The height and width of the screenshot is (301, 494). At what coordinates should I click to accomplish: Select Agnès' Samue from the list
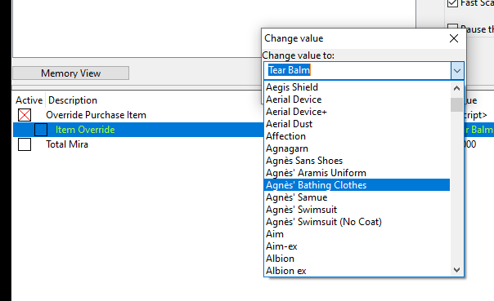click(357, 197)
